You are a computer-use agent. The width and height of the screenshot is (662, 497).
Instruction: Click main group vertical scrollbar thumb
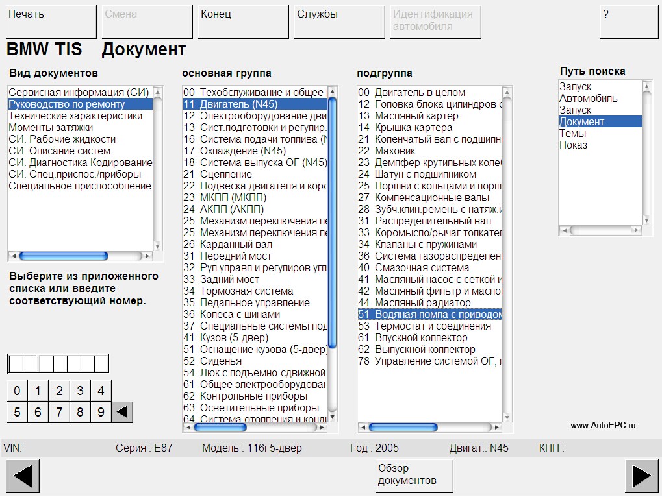333,223
